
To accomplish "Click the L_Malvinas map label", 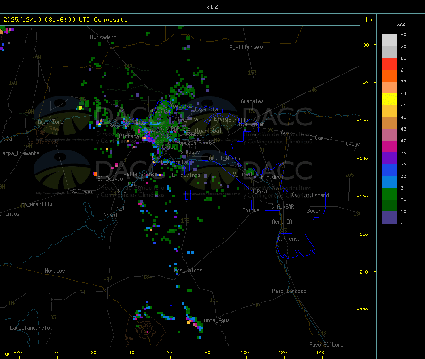I will click(x=186, y=175).
